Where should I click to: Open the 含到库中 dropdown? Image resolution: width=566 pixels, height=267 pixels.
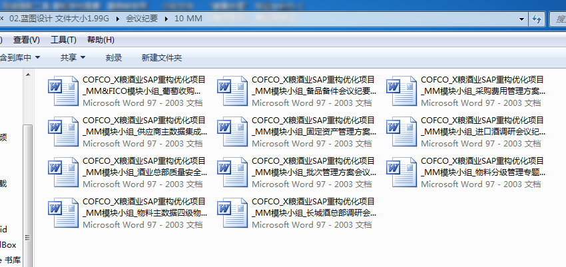point(20,57)
